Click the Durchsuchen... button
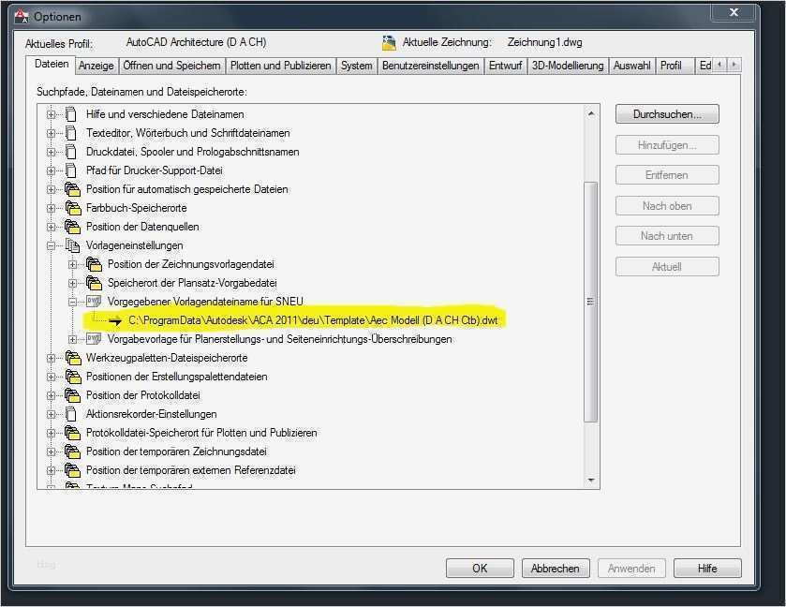 pos(667,114)
